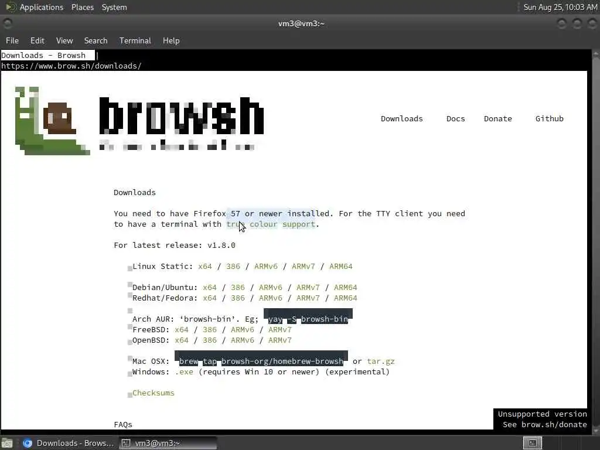Open the Checksums link

click(153, 393)
